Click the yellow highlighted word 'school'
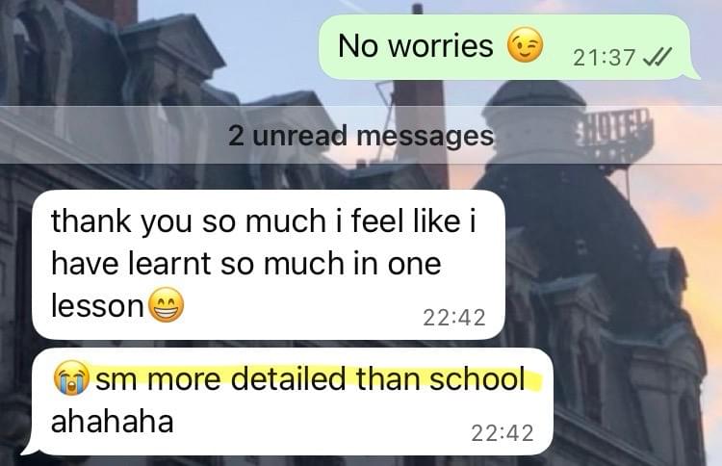This screenshot has height=466, width=722. 477,379
